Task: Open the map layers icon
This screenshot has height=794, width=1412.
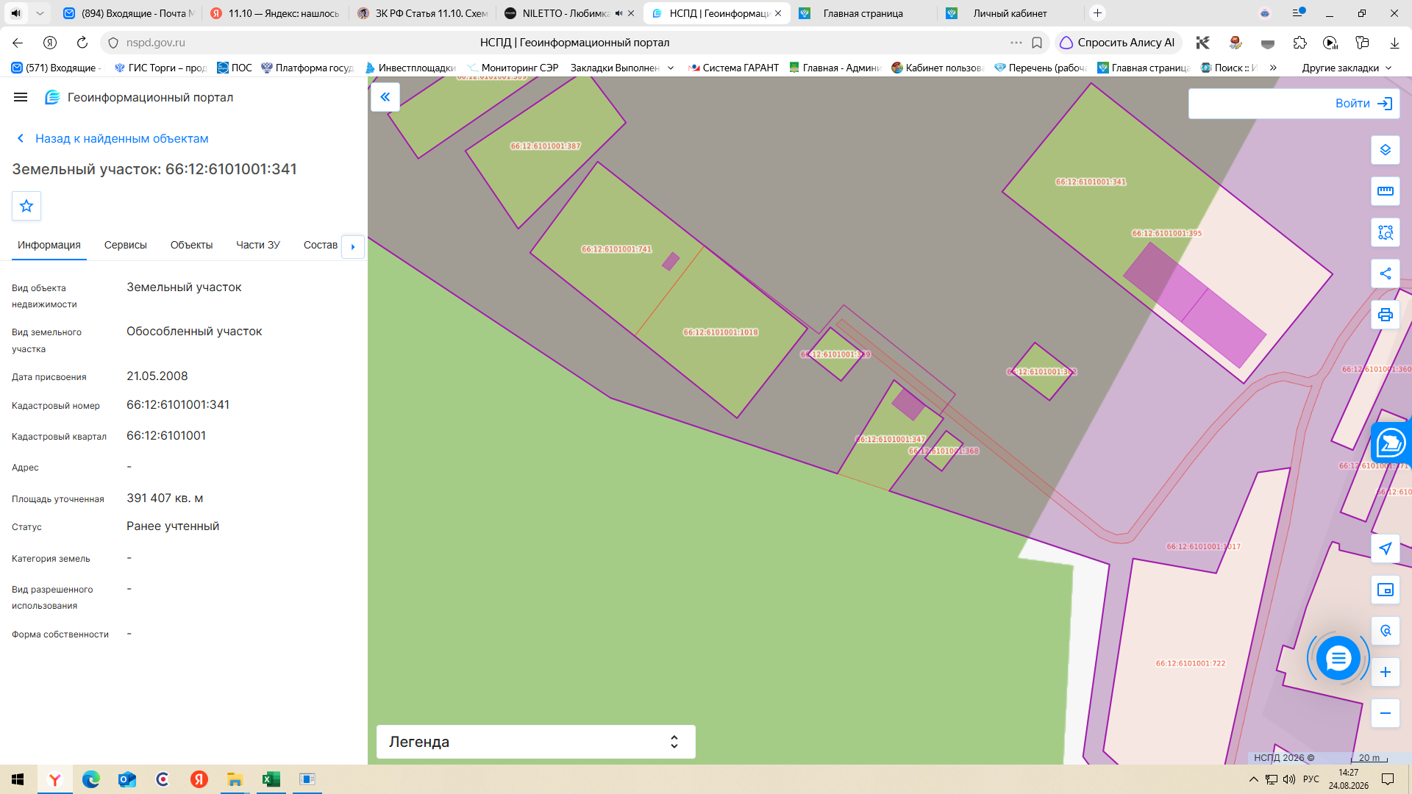Action: [1385, 150]
